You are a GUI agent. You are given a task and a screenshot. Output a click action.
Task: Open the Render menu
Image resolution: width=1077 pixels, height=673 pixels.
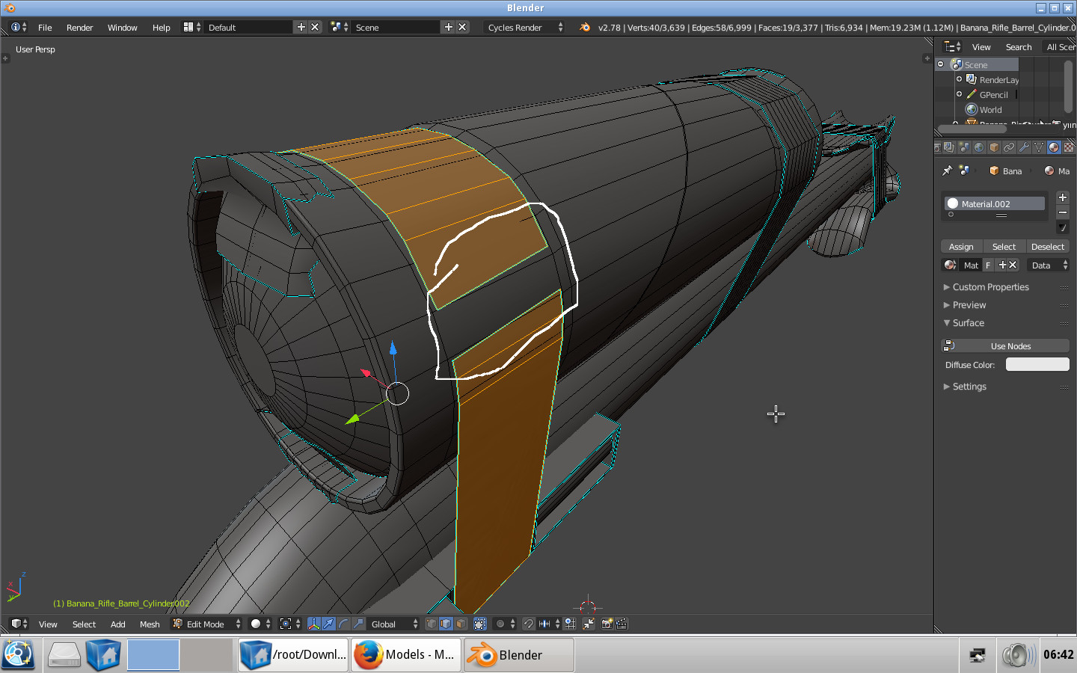79,28
